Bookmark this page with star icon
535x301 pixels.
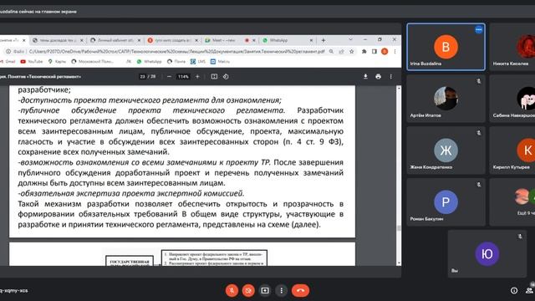coord(351,52)
